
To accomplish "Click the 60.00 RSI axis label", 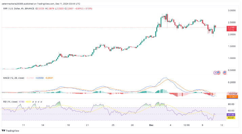I will [x=231, y=110].
